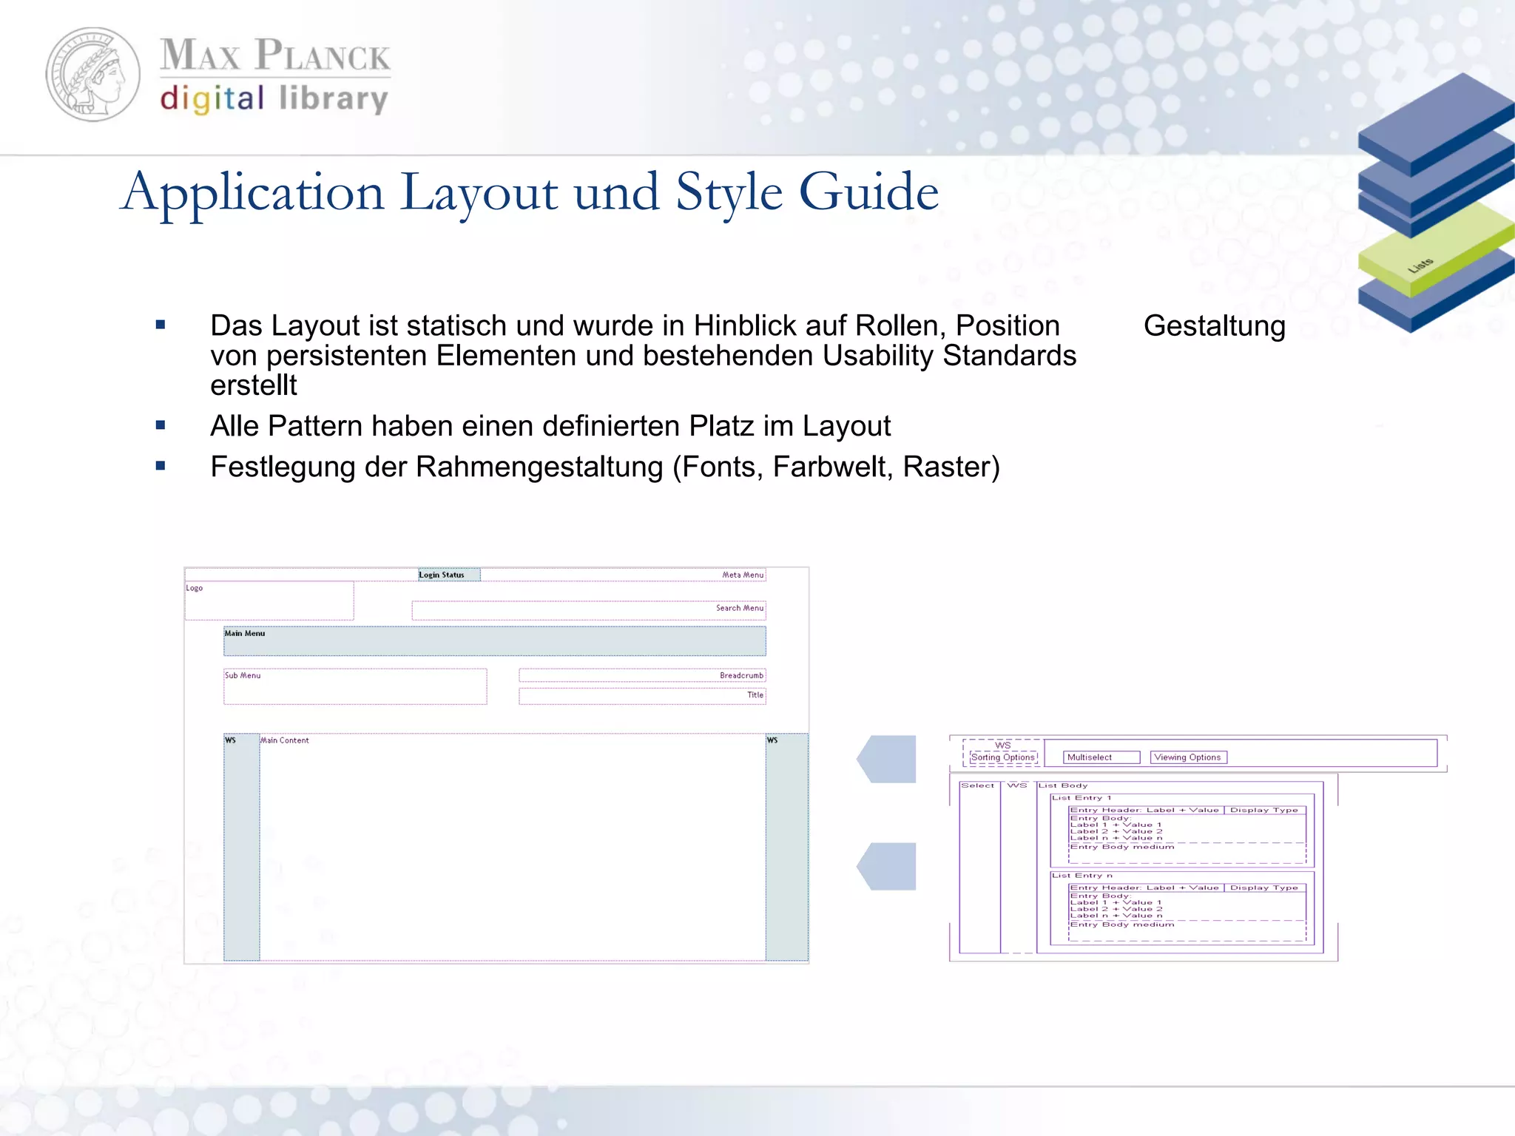Image resolution: width=1515 pixels, height=1136 pixels.
Task: Click the Breadcrumb field in wireframe
Action: pos(642,675)
